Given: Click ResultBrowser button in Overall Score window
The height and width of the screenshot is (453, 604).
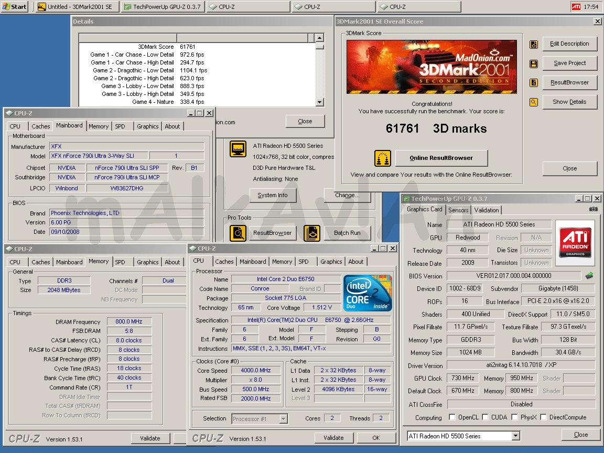Looking at the screenshot, I should pos(569,82).
